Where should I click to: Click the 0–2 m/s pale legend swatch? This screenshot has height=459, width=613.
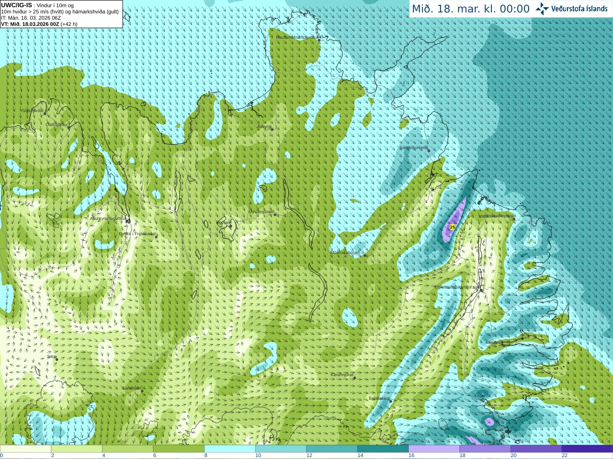pyautogui.click(x=25, y=449)
